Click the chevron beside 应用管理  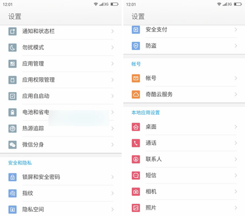point(112,64)
